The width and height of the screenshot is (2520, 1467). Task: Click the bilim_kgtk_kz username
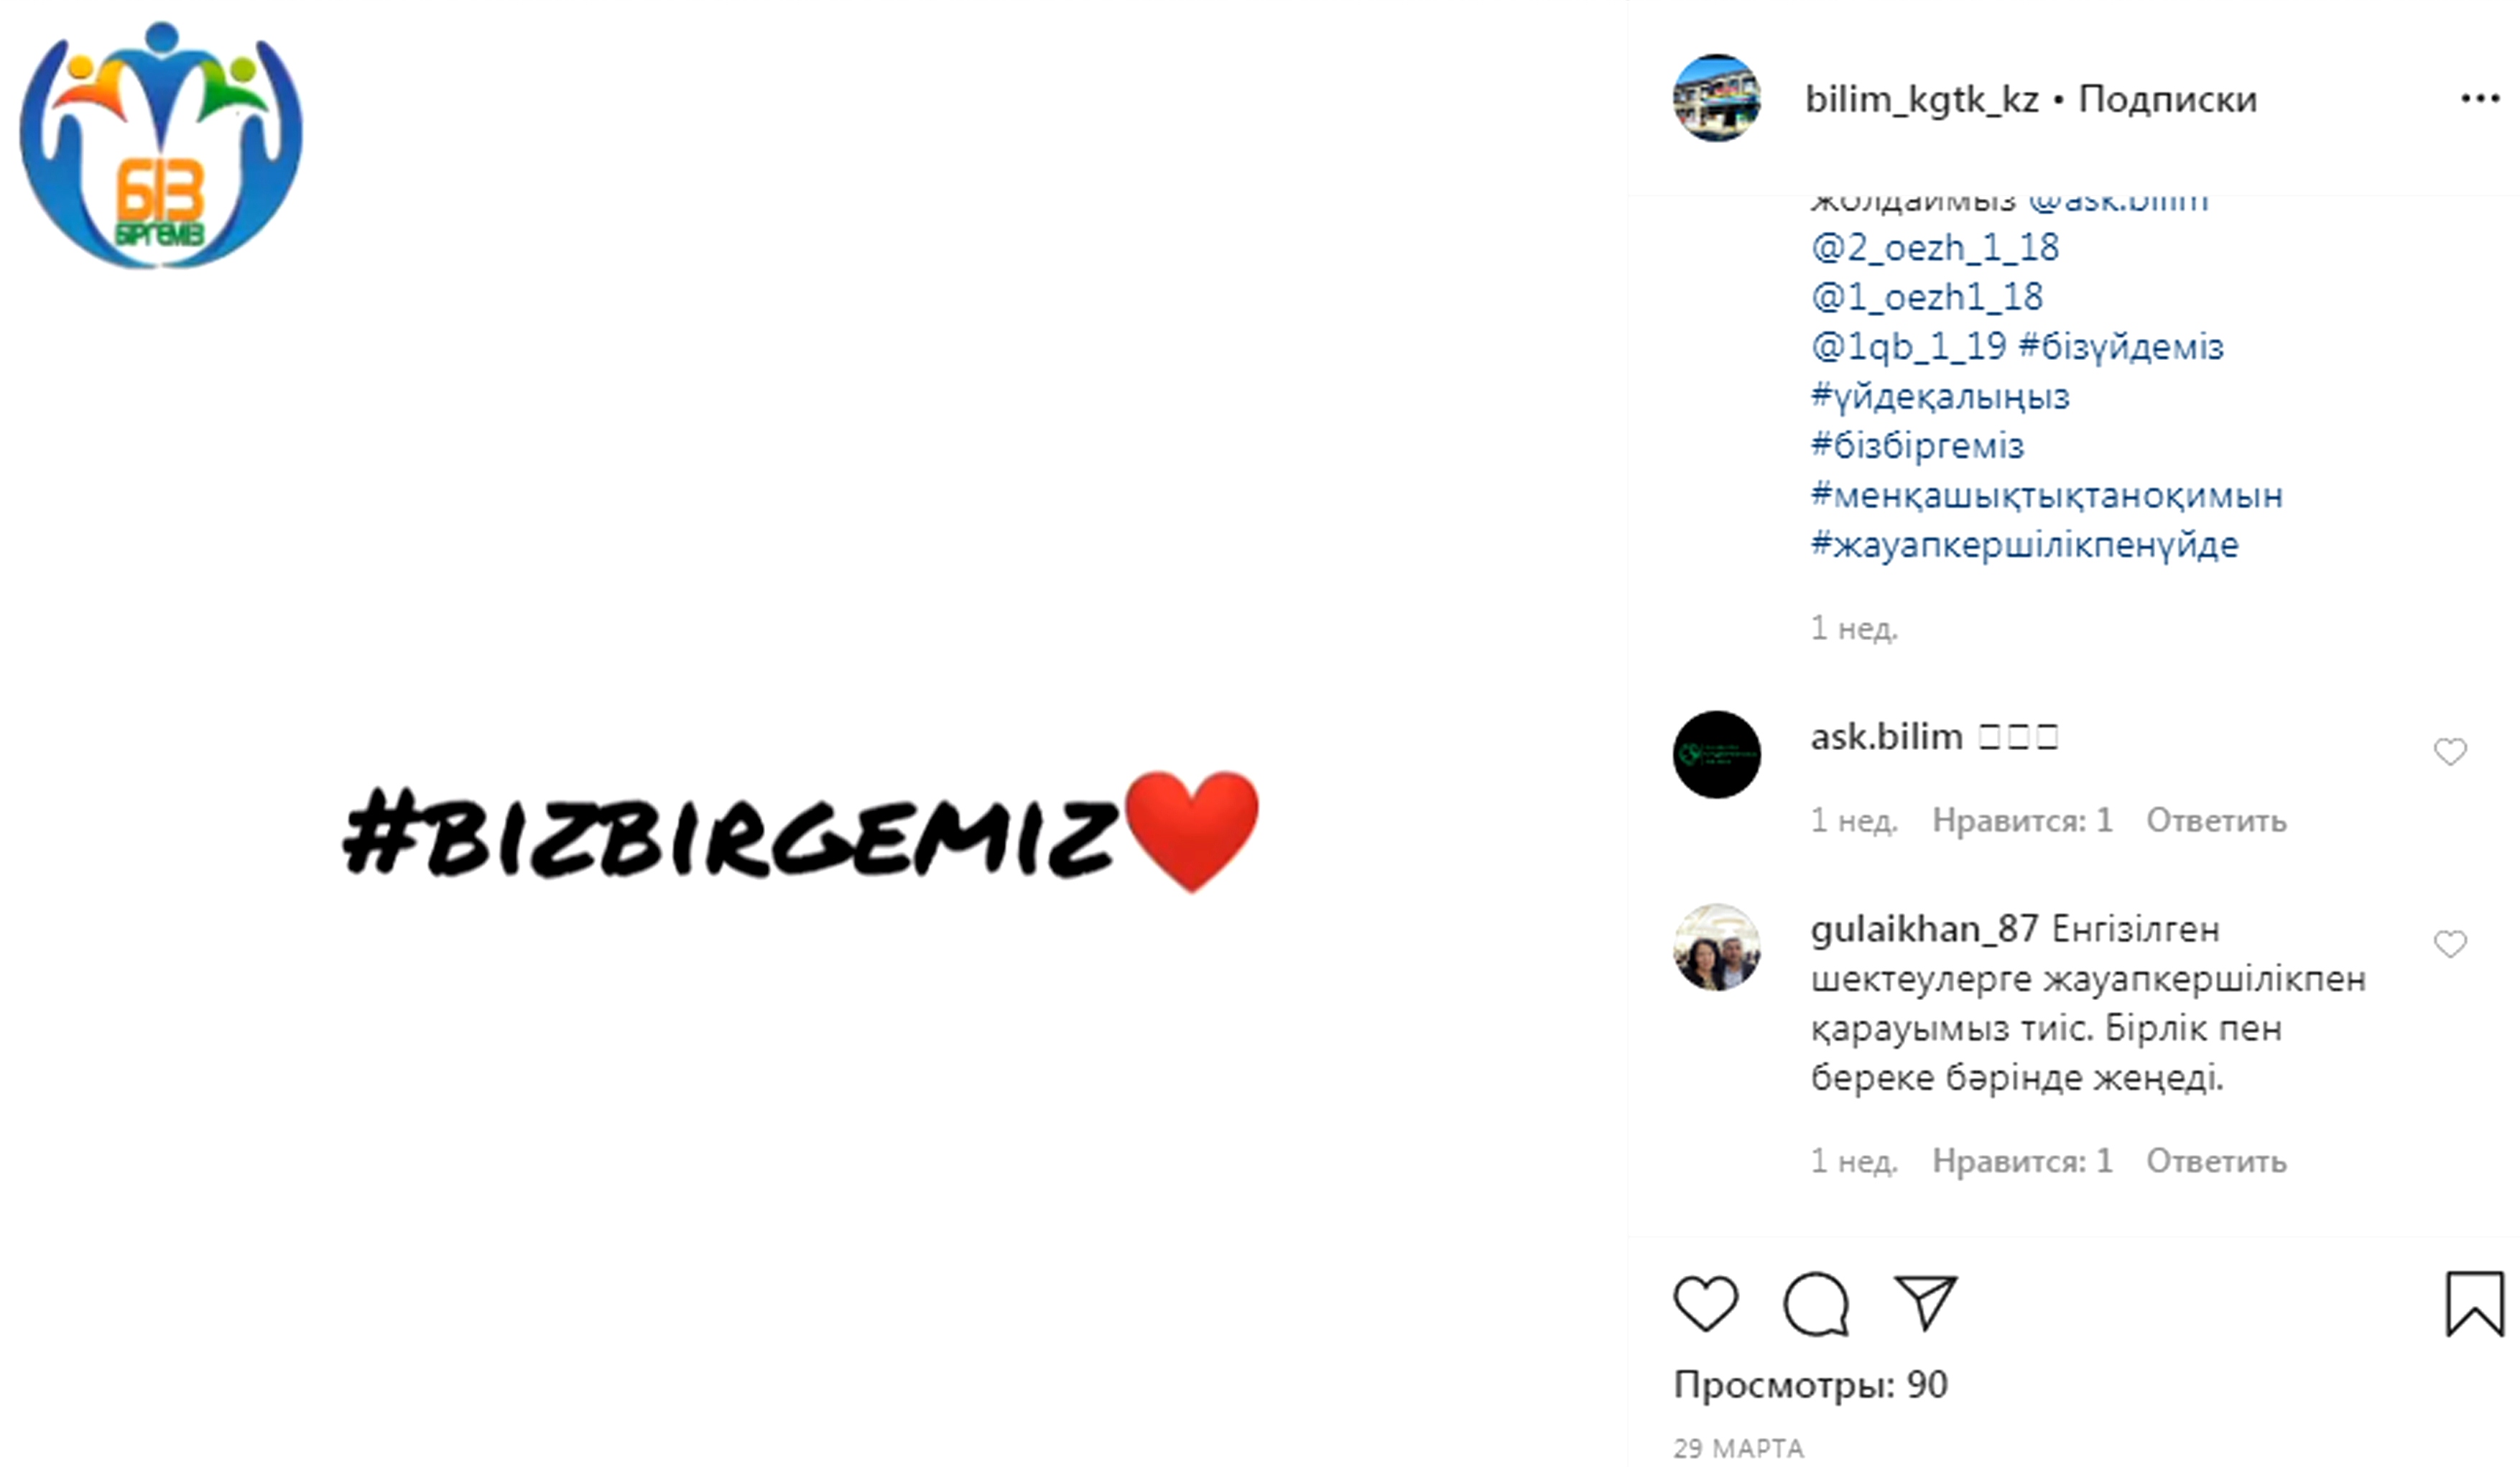tap(1922, 99)
